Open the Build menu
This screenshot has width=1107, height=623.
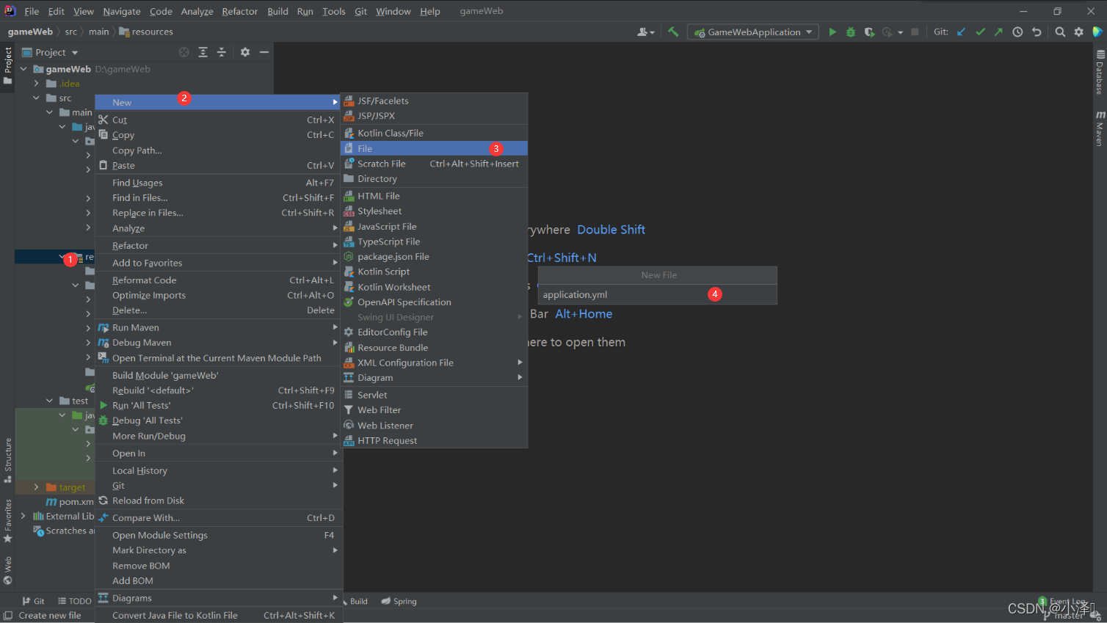coord(277,11)
